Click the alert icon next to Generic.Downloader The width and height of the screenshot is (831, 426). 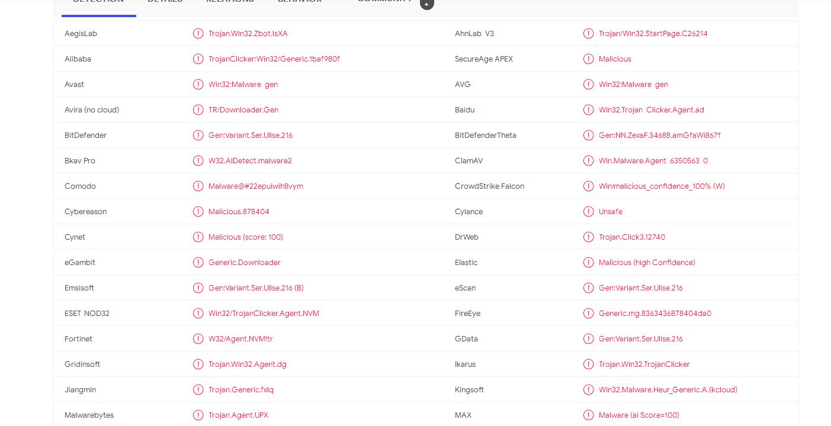tap(198, 263)
